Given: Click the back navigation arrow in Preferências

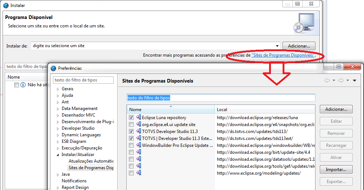Looking at the screenshot, I should [327, 80].
